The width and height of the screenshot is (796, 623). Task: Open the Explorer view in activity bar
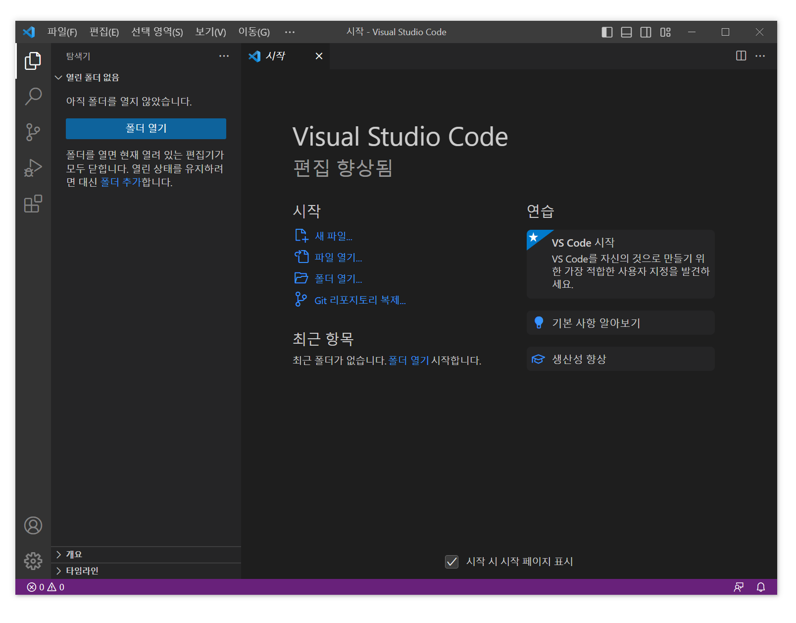coord(33,61)
